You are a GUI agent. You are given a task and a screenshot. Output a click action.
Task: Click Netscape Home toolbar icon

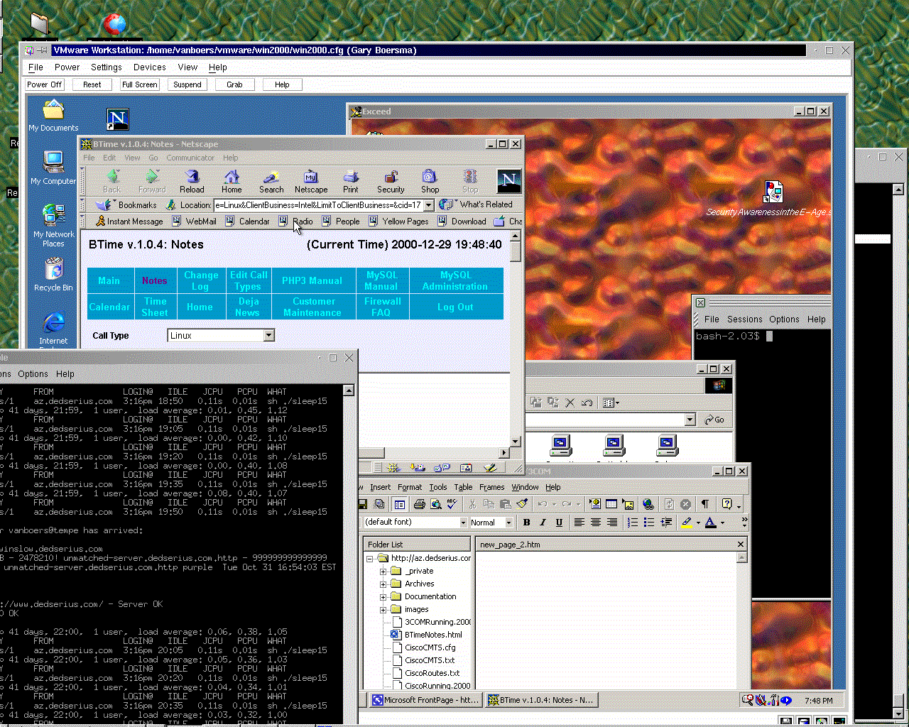(232, 177)
